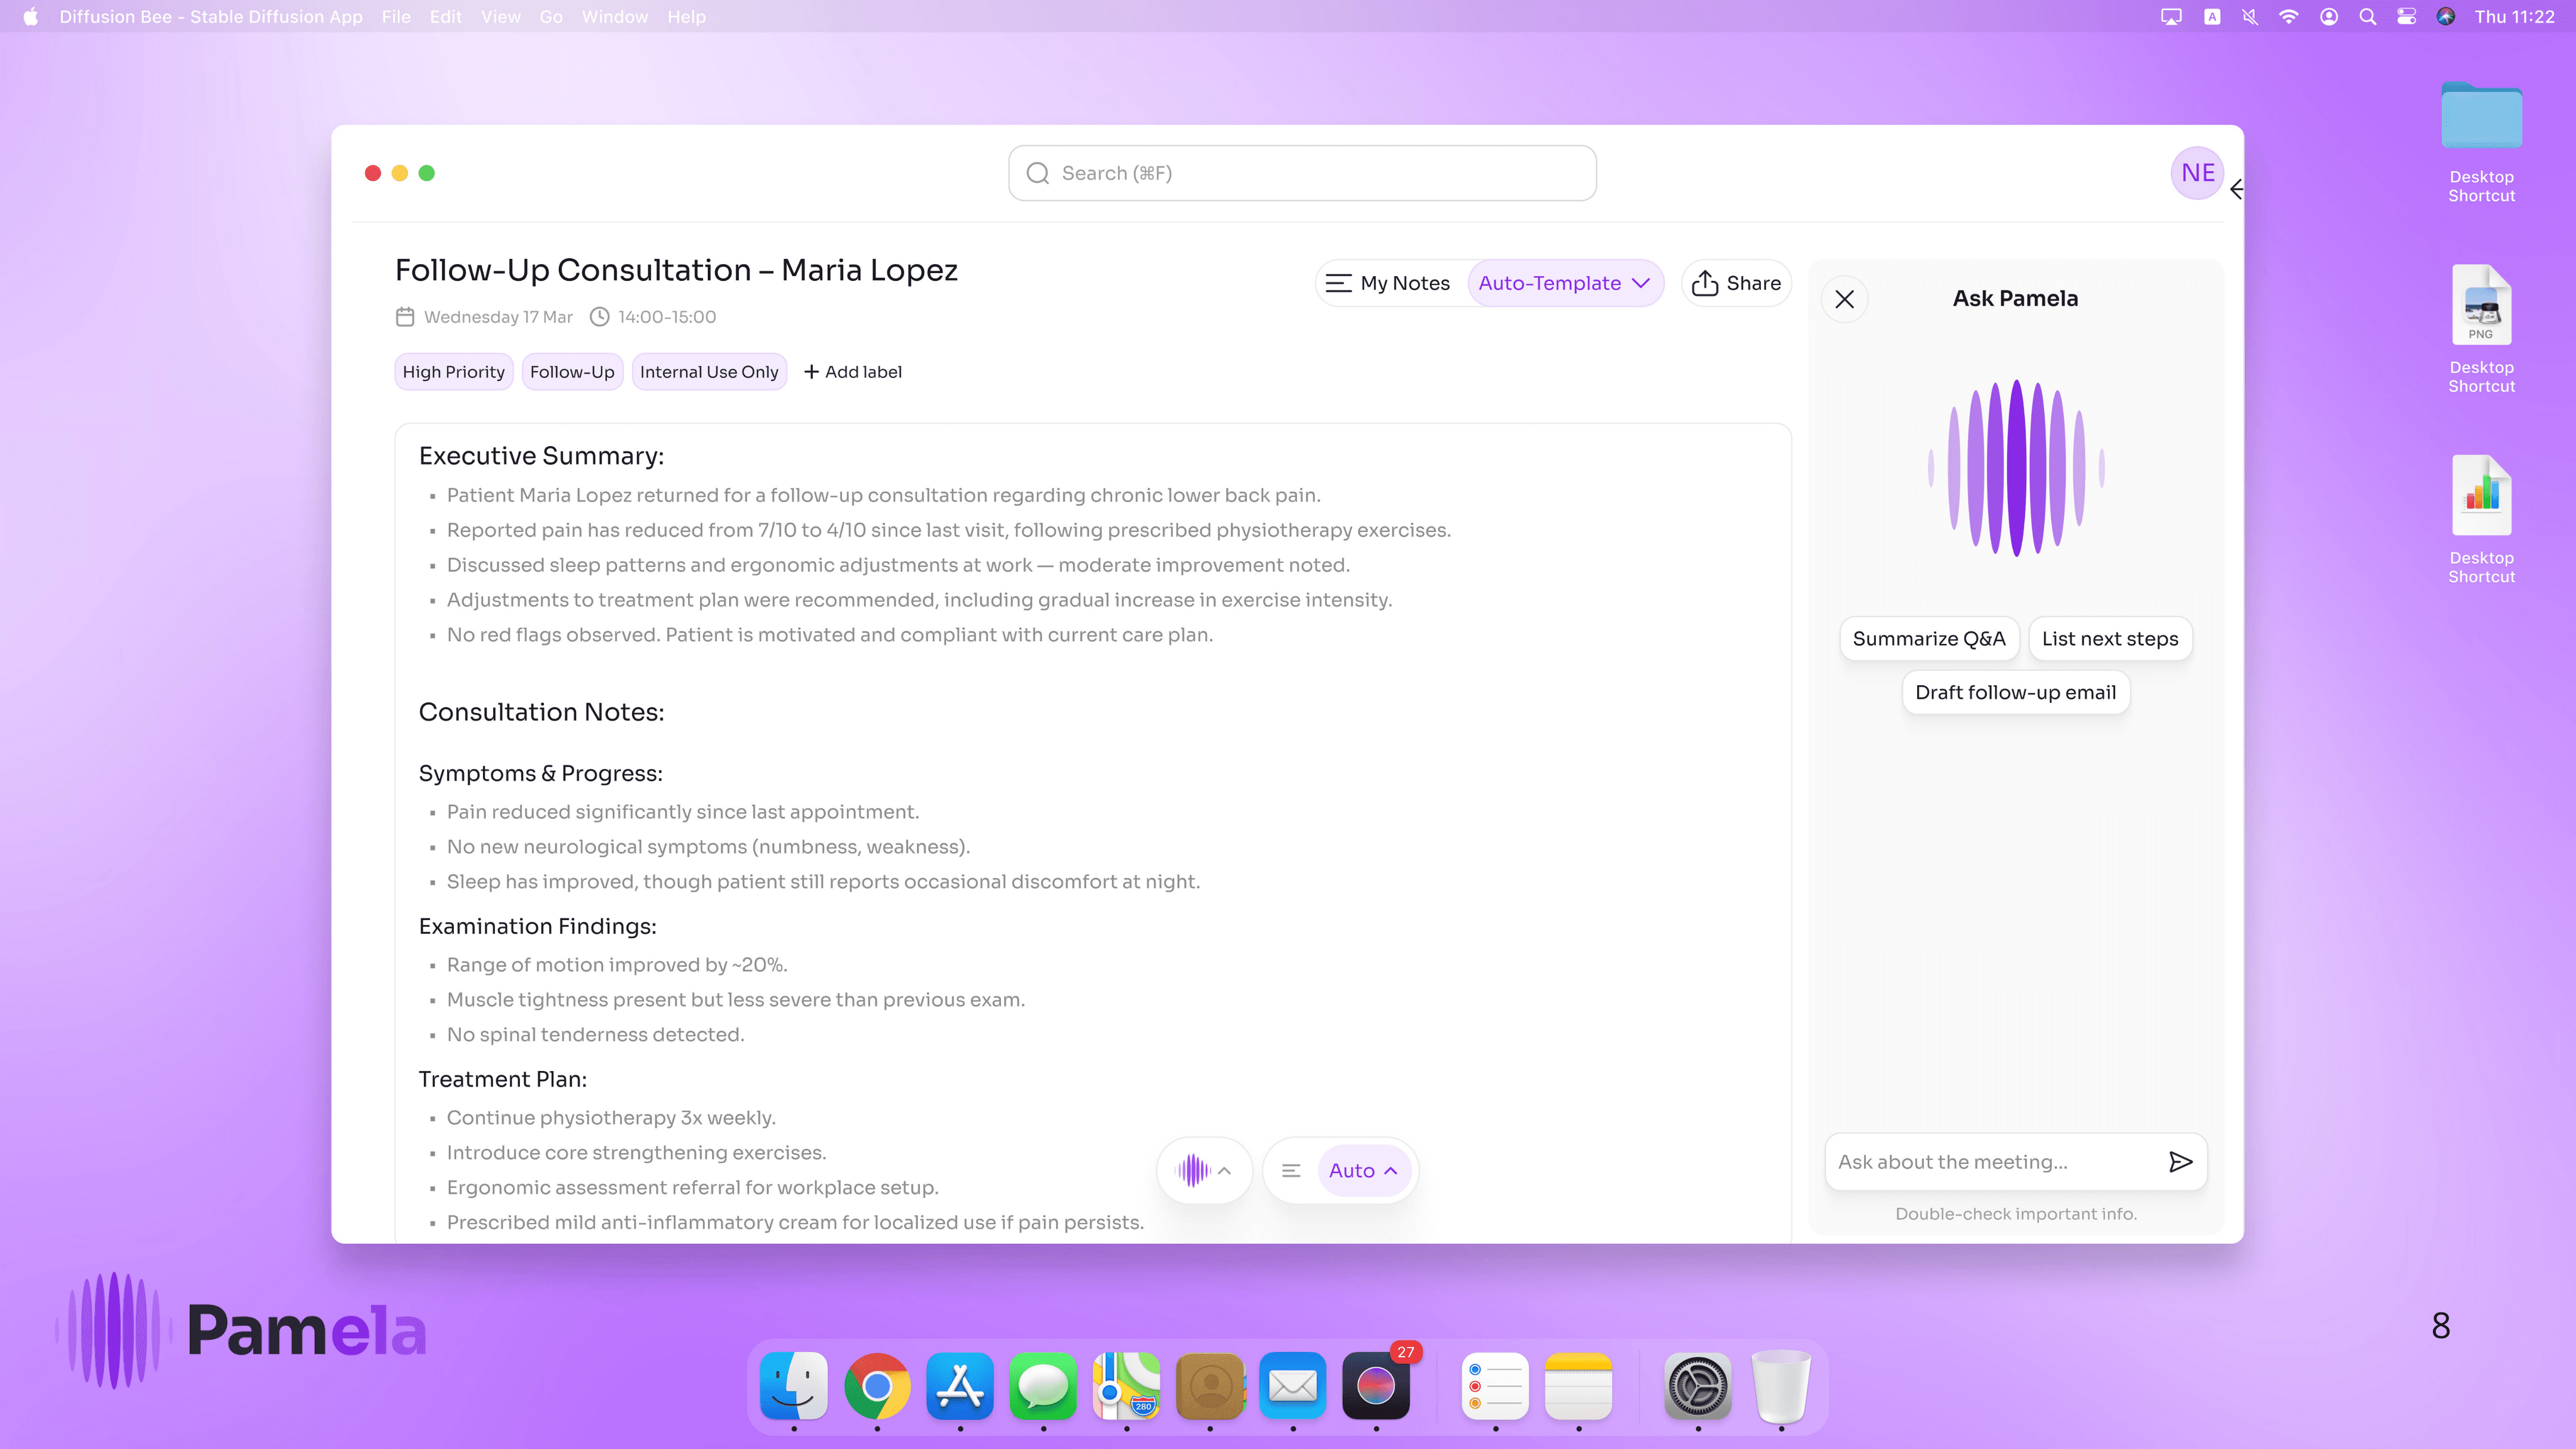The height and width of the screenshot is (1449, 2576).
Task: Select the List next steps suggestion
Action: [x=2109, y=639]
